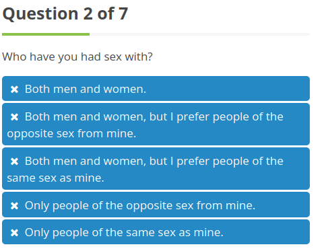Click the 'same sex as mine.' second line text
The width and height of the screenshot is (328, 251).
[55, 178]
